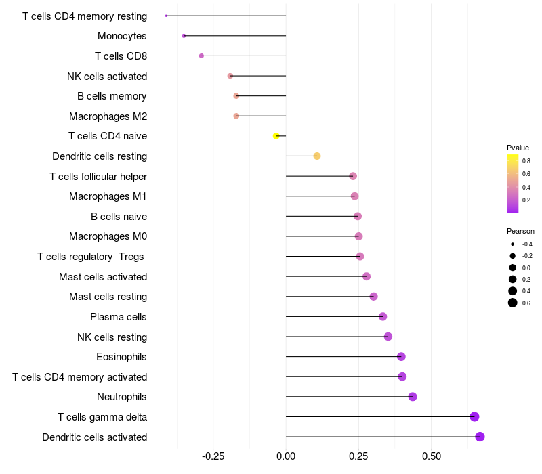This screenshot has height=474, width=542.
Task: Click the Monocytes data point
Action: click(184, 36)
